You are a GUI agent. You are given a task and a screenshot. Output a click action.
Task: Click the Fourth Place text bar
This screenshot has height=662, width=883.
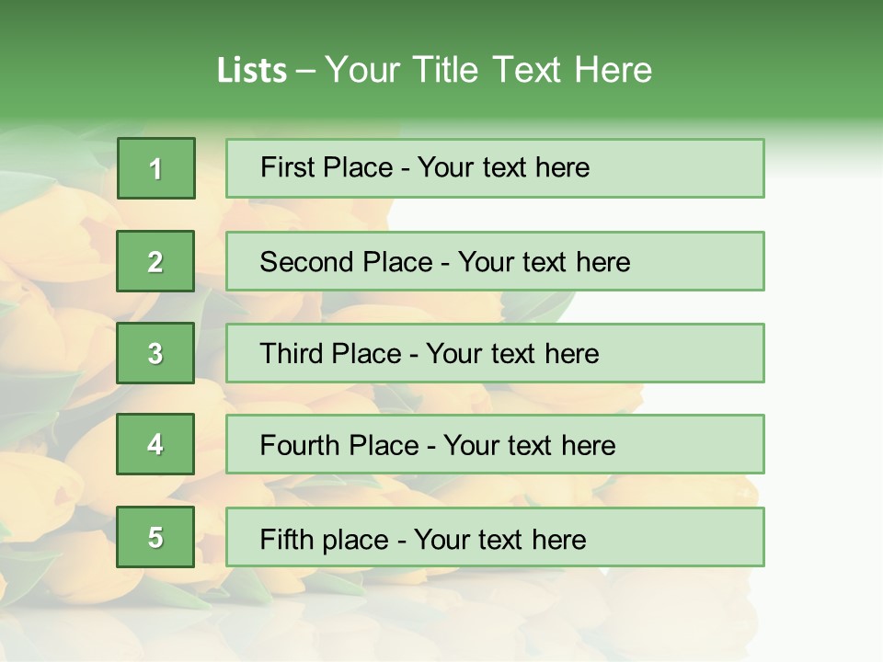495,444
